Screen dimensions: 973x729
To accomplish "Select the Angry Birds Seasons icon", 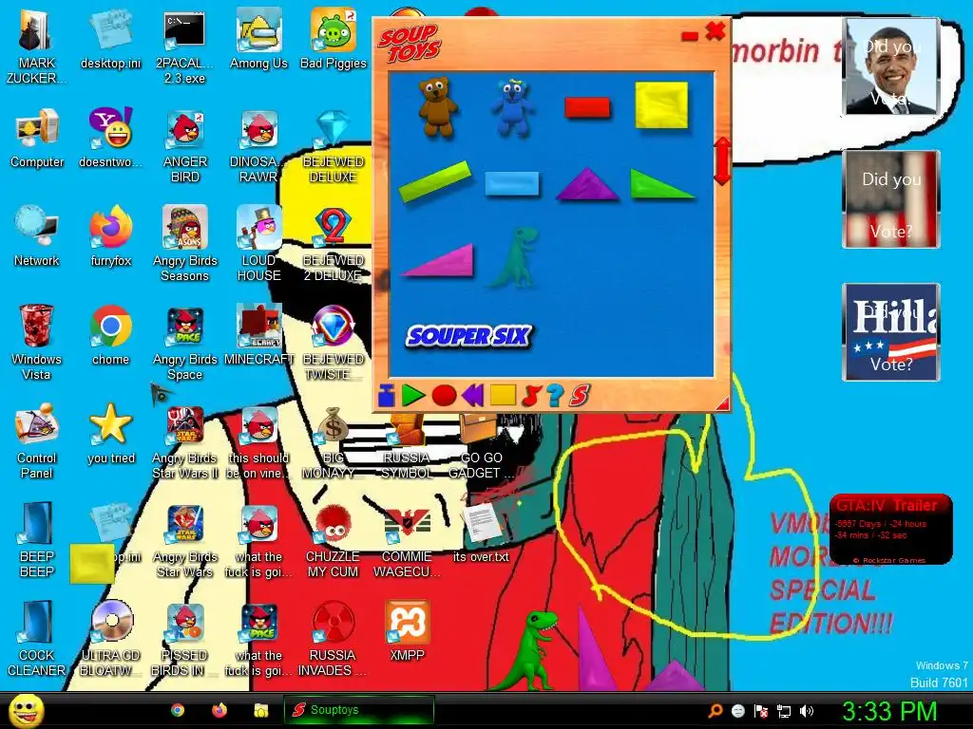I will tap(184, 244).
